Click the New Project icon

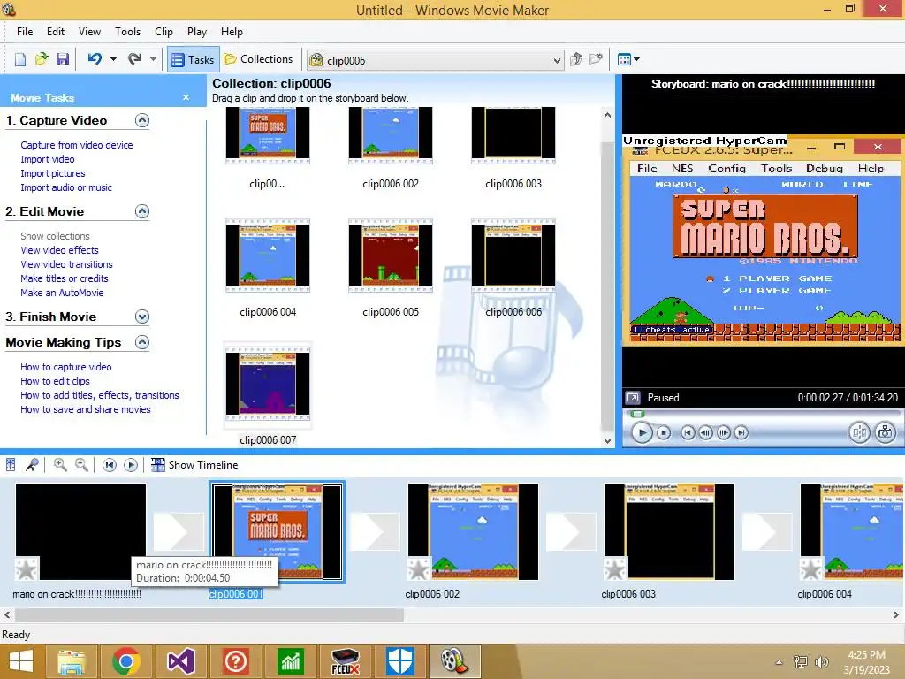(x=20, y=59)
